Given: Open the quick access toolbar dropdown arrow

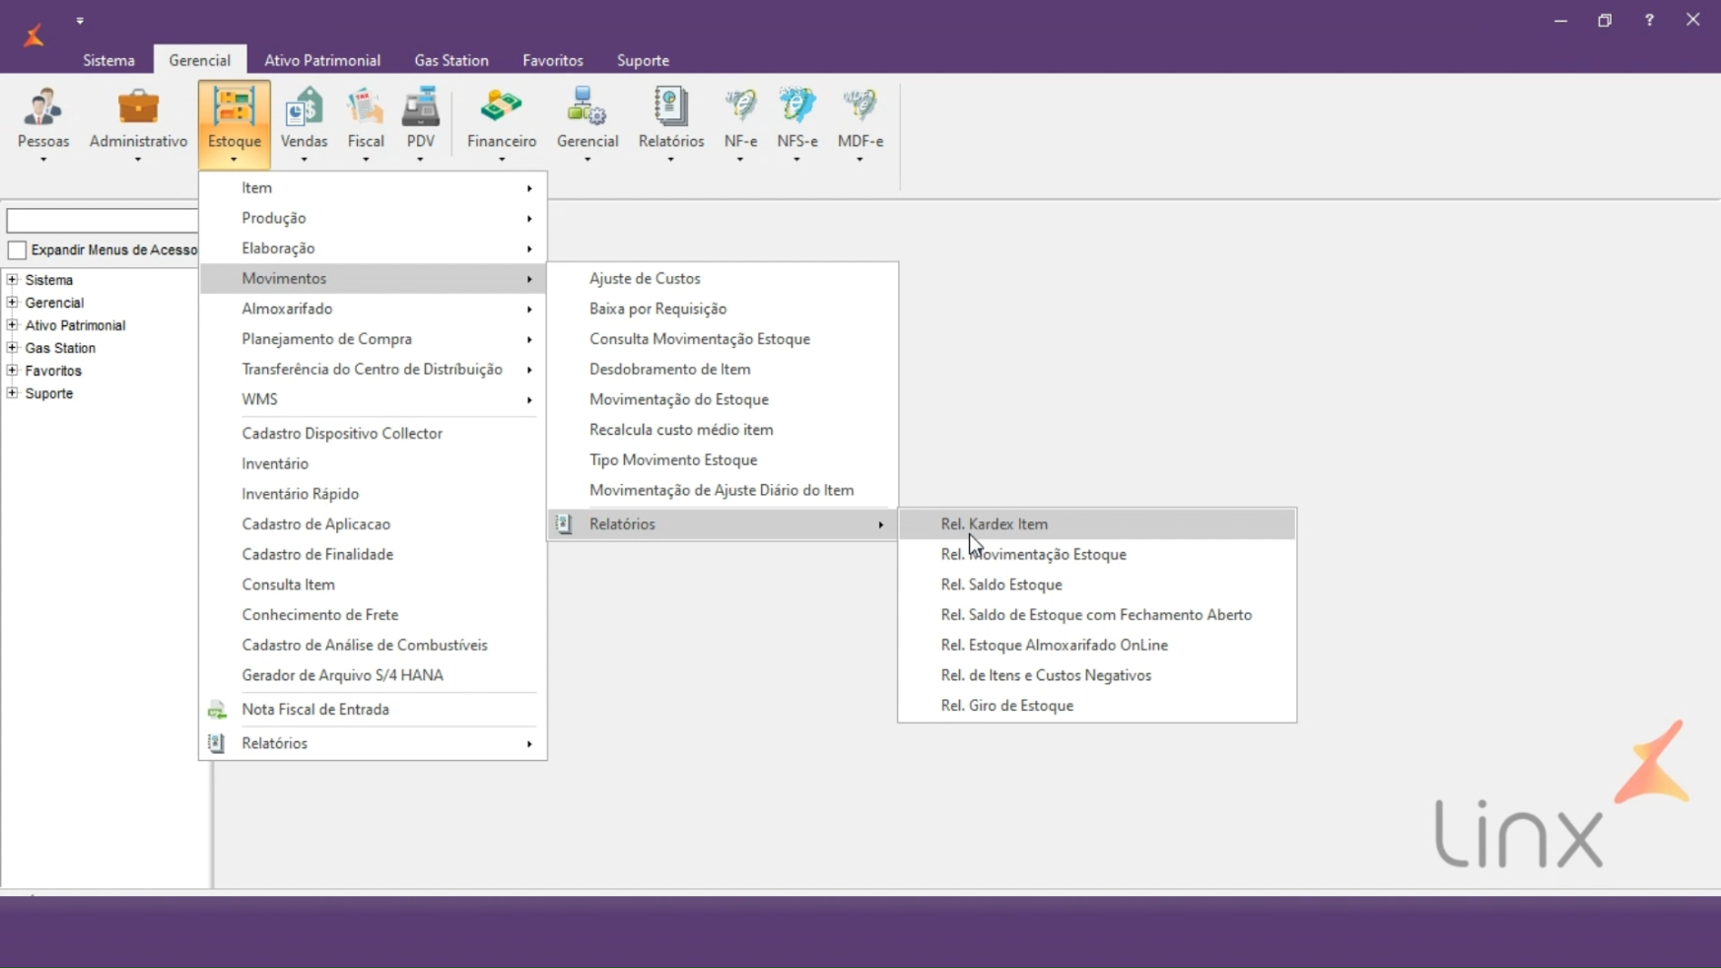Looking at the screenshot, I should pos(80,20).
